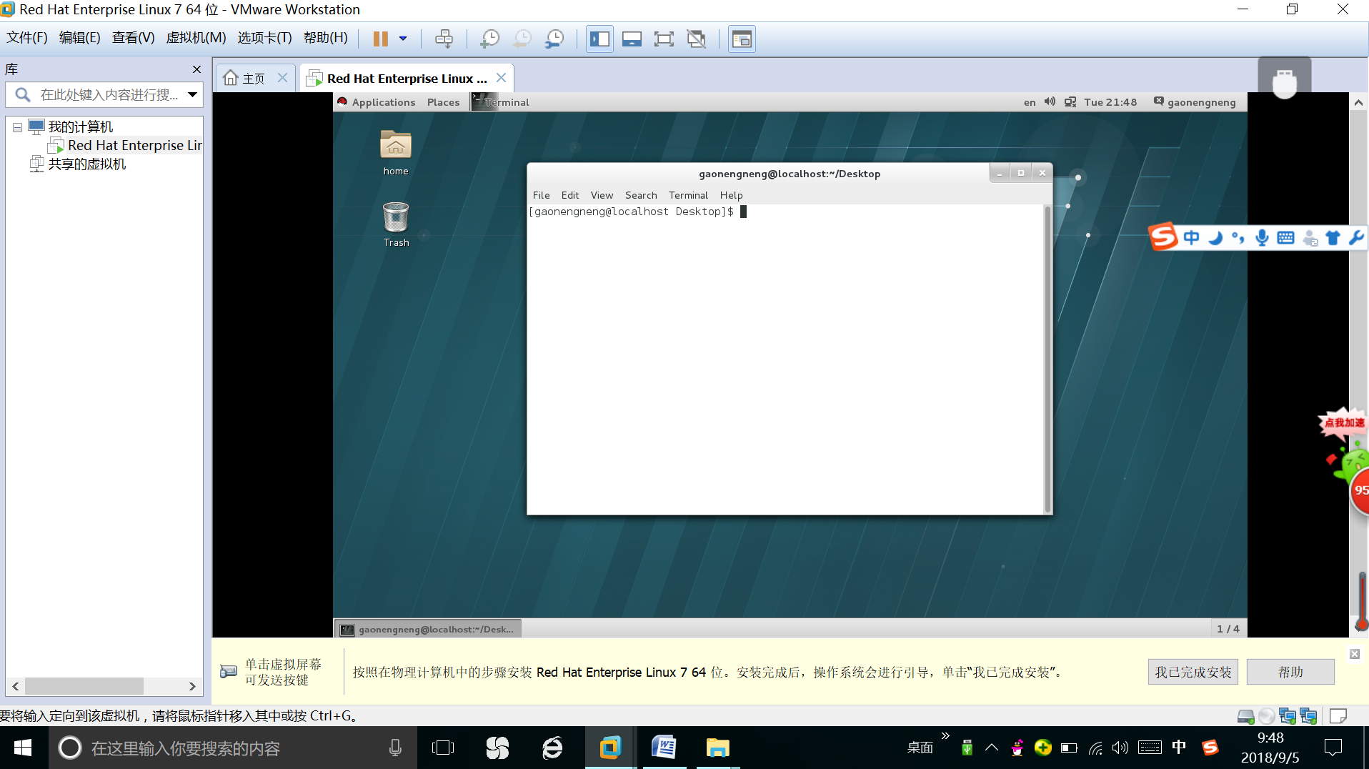
Task: Toggle Sogou Chinese/English input mode
Action: 1191,238
